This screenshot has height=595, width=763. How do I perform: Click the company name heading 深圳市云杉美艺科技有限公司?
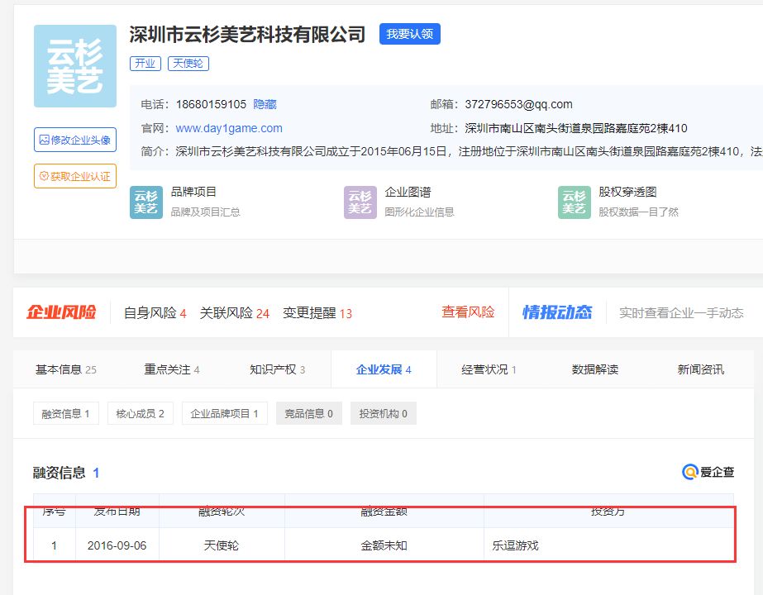pyautogui.click(x=247, y=35)
